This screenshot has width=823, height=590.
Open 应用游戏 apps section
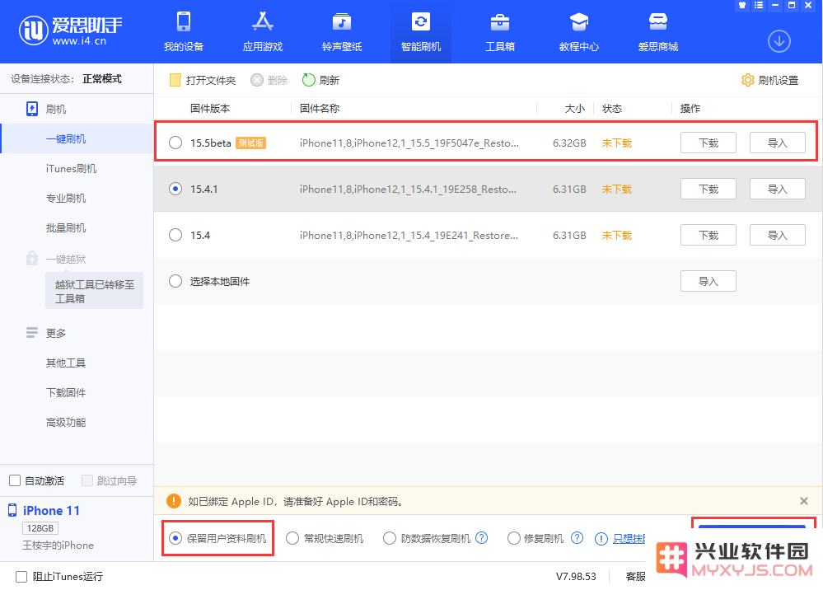tap(263, 32)
